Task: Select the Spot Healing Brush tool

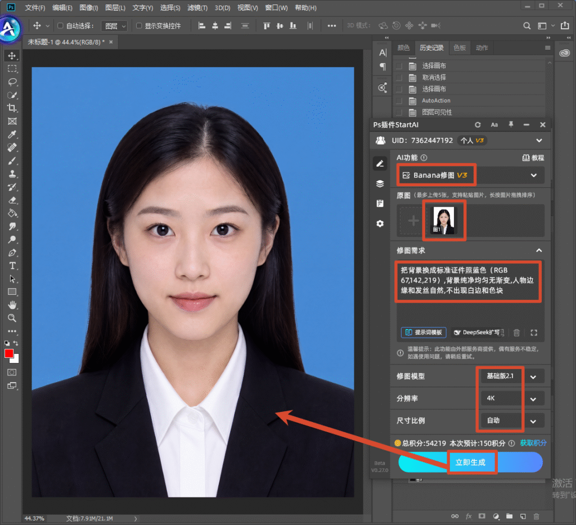Action: coord(12,147)
